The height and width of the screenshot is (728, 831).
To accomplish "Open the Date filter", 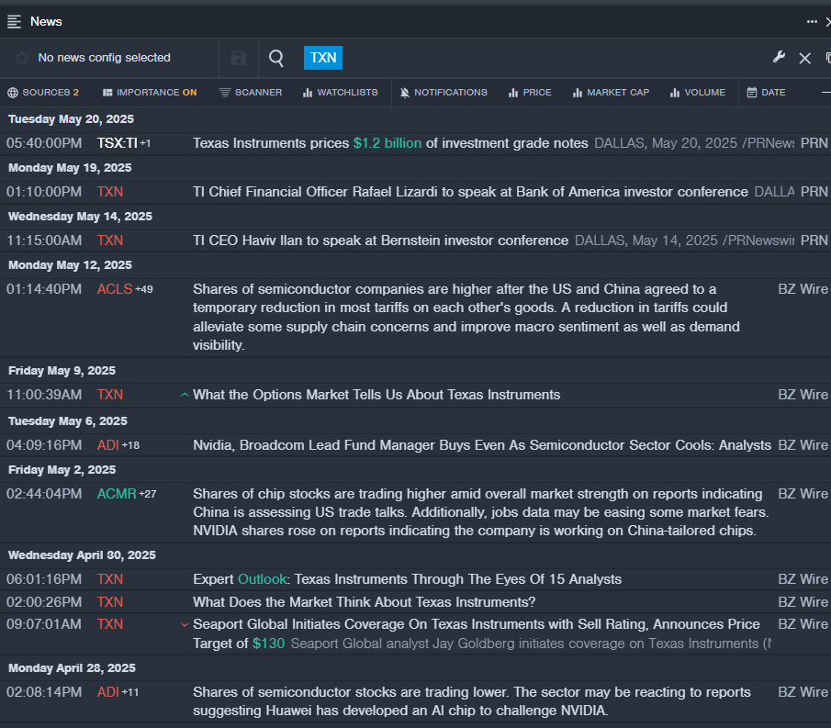I will (x=766, y=92).
